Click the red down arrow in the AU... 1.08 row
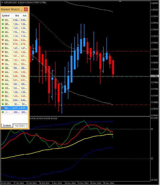 click(3, 72)
